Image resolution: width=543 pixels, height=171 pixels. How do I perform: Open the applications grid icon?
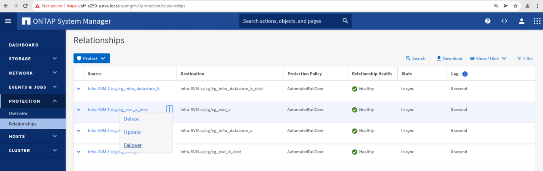(x=537, y=21)
